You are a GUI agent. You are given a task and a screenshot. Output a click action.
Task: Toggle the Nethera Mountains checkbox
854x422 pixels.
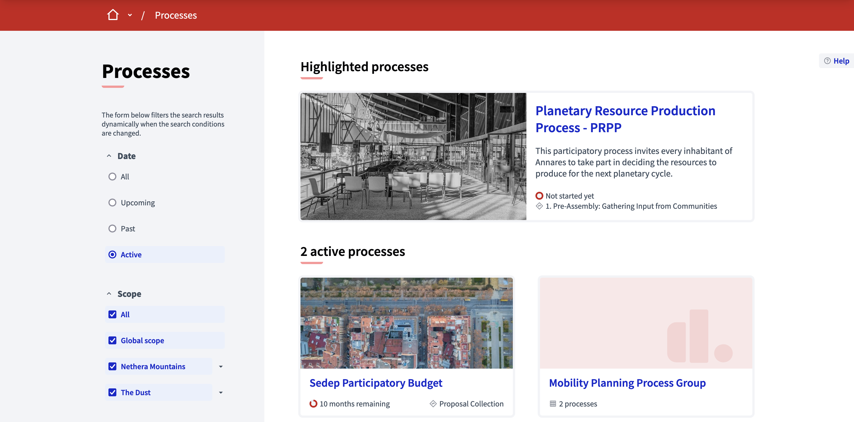[x=112, y=366]
